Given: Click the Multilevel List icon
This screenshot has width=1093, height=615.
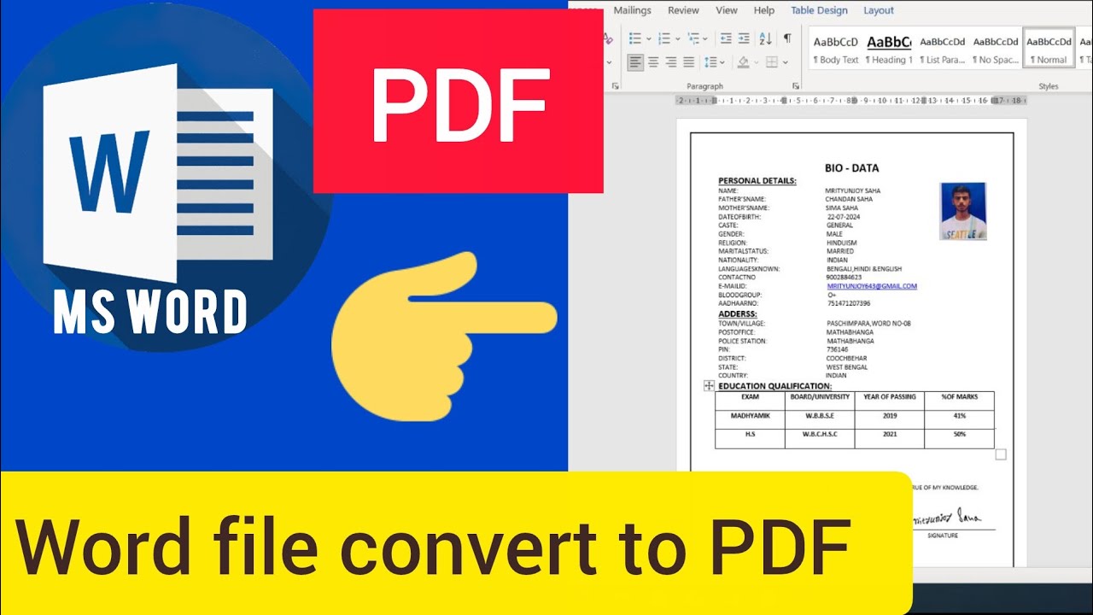Looking at the screenshot, I should point(693,38).
